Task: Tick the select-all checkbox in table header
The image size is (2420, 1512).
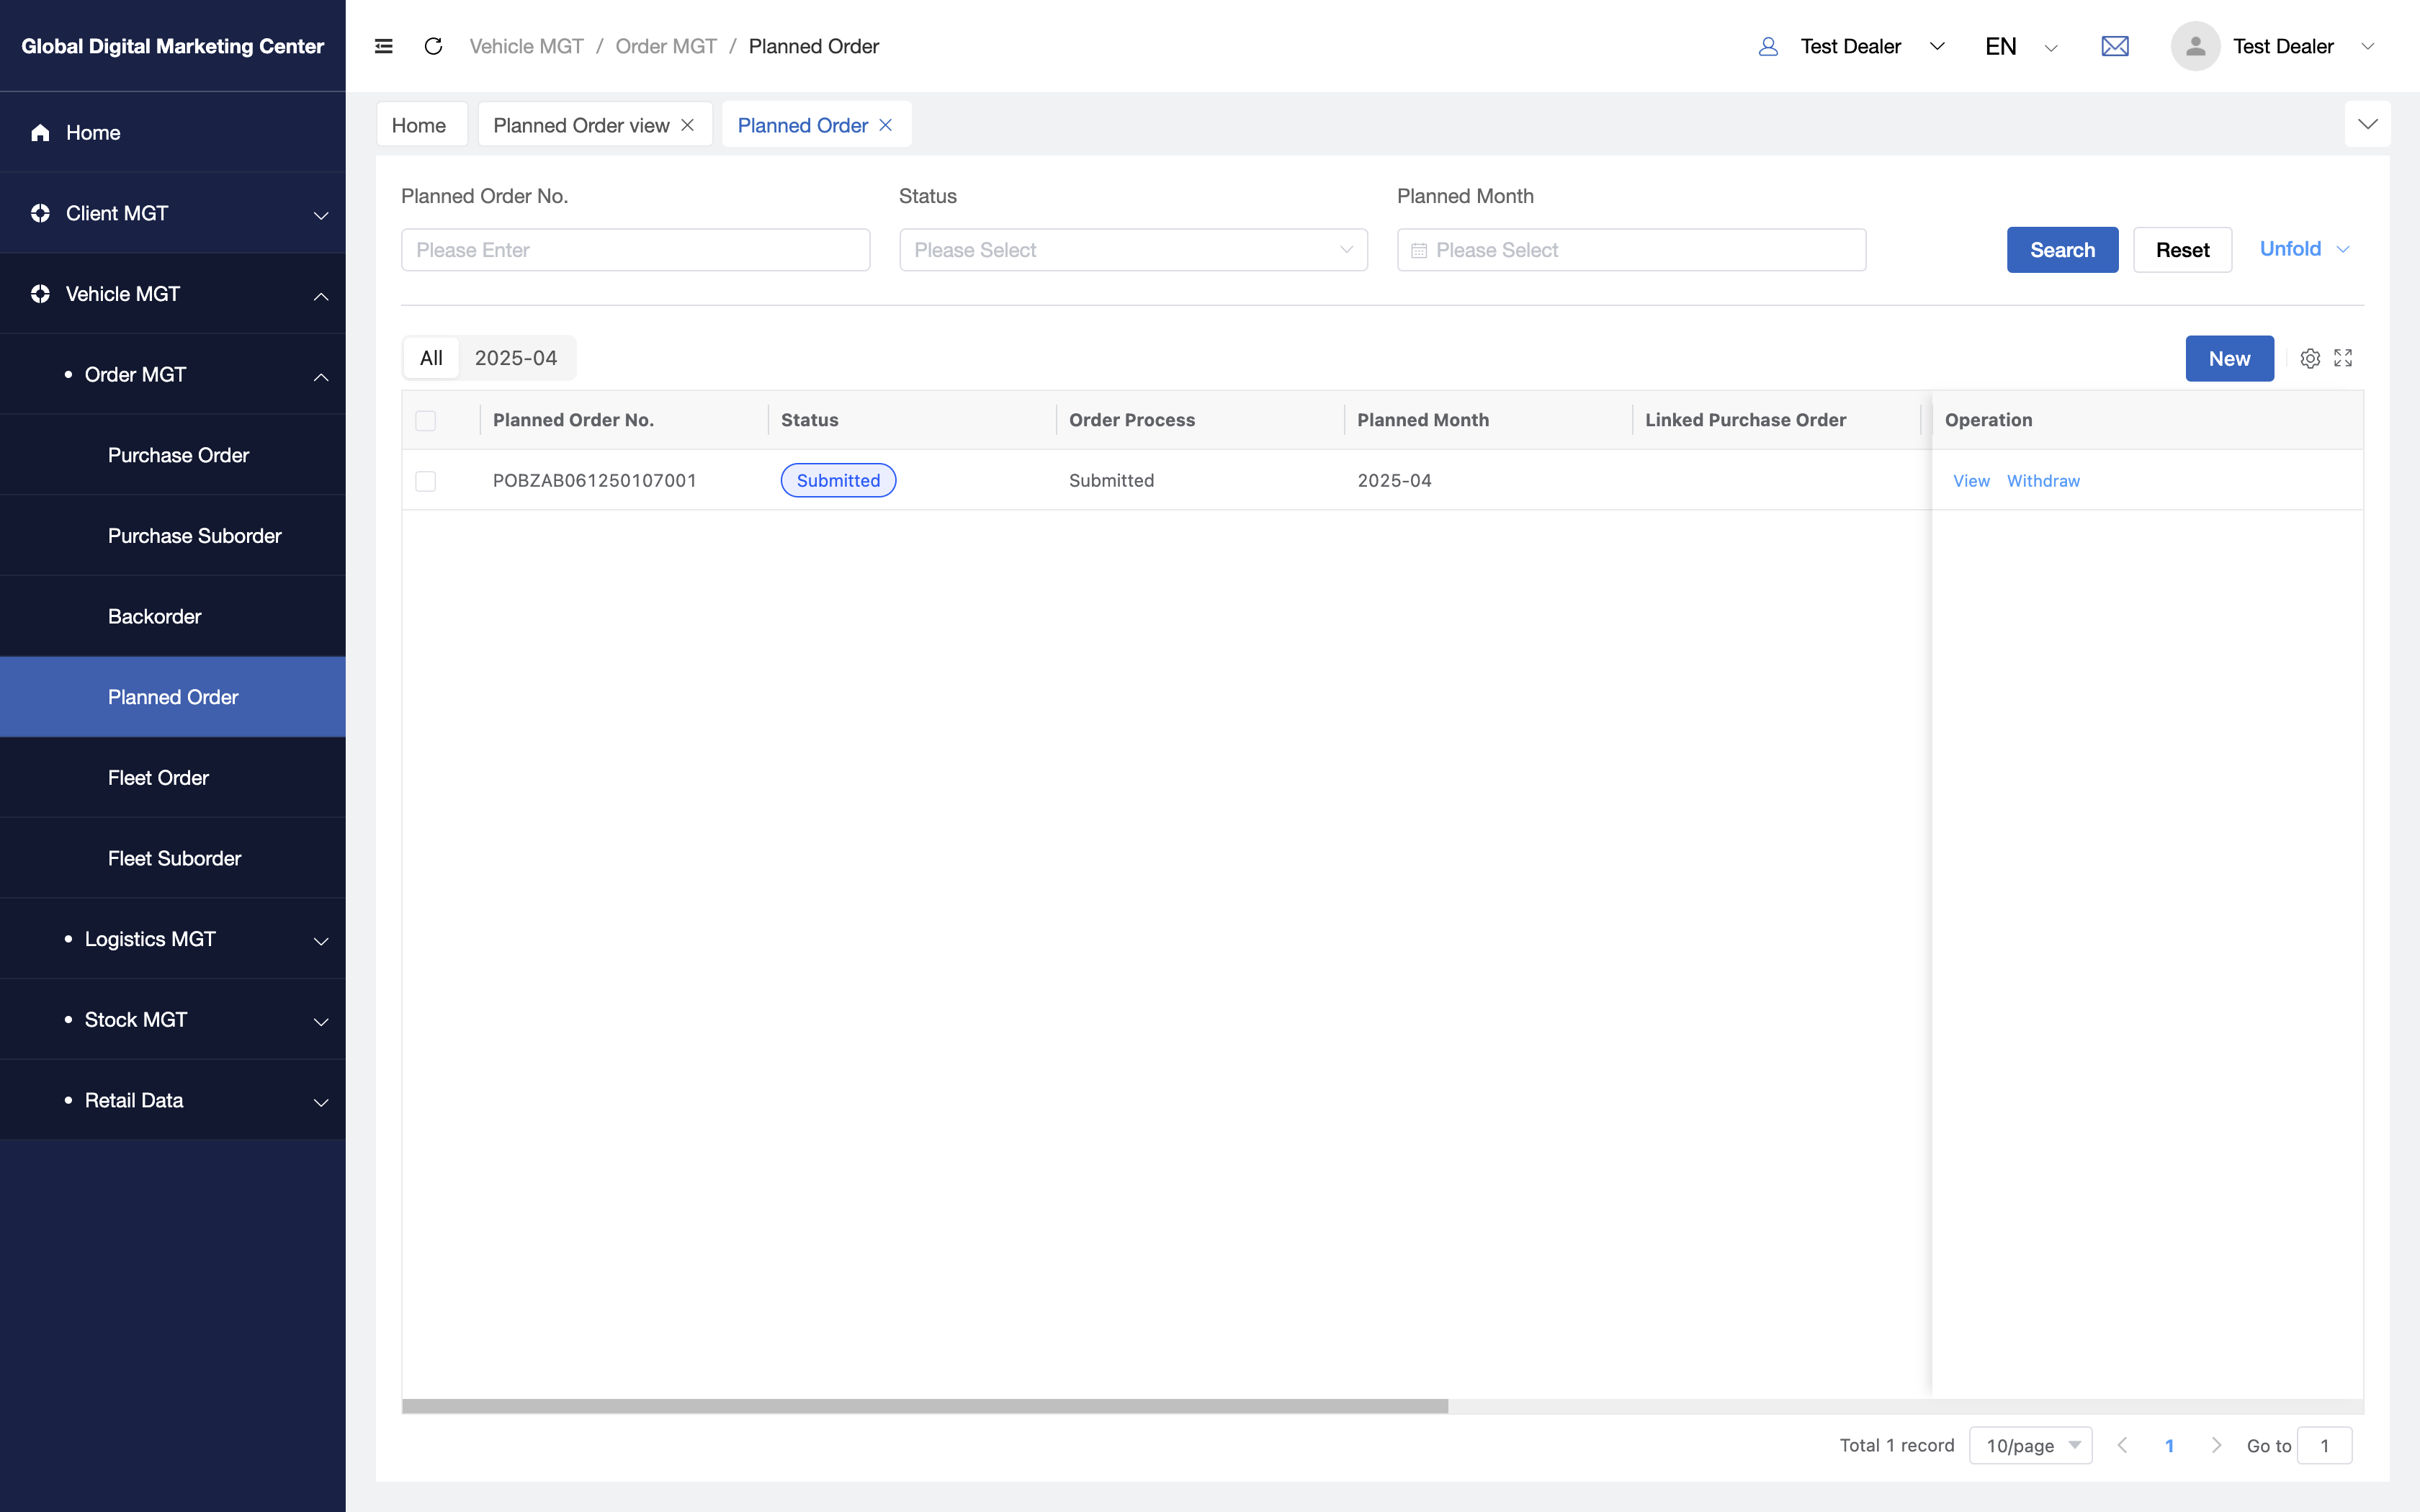Action: point(425,420)
